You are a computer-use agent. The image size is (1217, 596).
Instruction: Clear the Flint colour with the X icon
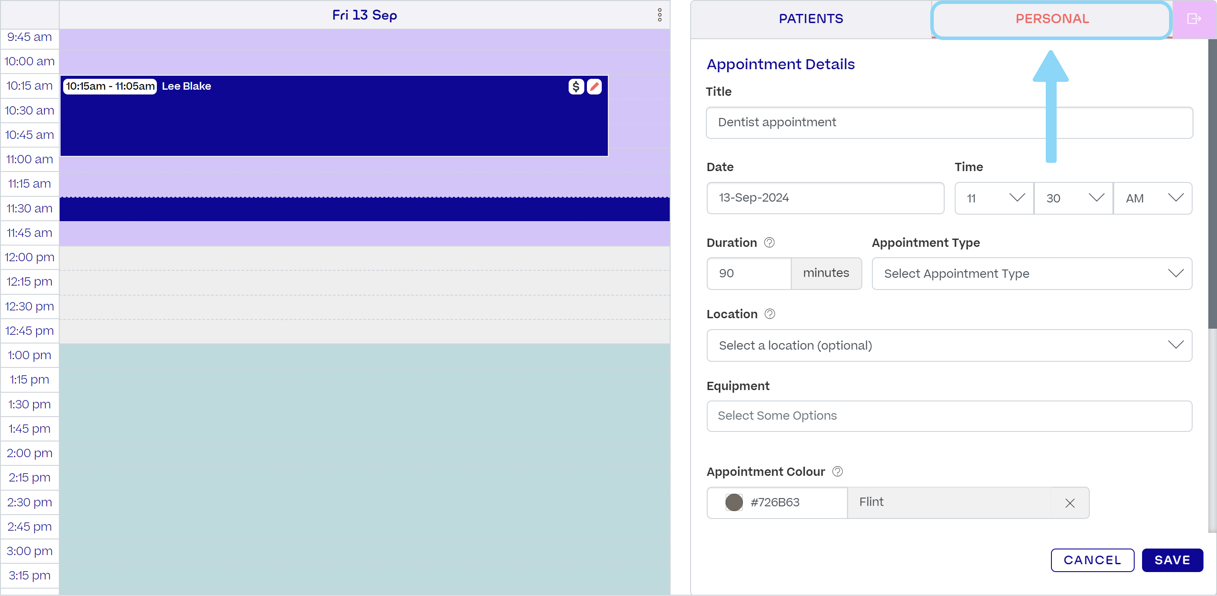(x=1070, y=503)
